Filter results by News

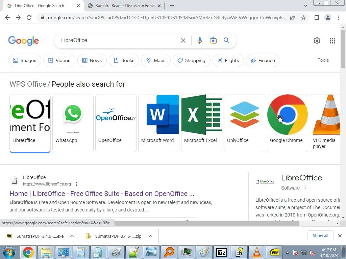(x=92, y=60)
